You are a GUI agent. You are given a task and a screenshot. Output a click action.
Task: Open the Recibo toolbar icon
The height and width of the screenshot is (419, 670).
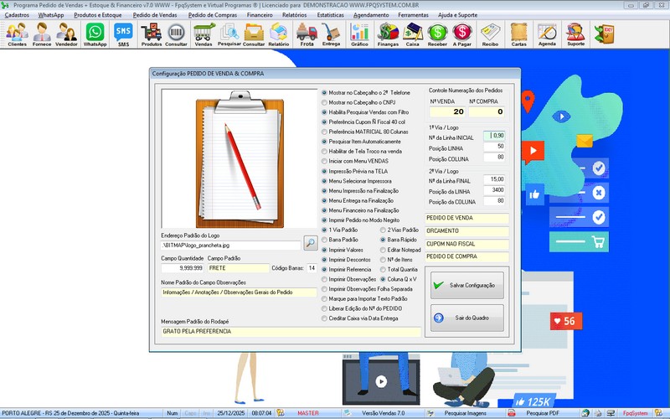click(490, 34)
